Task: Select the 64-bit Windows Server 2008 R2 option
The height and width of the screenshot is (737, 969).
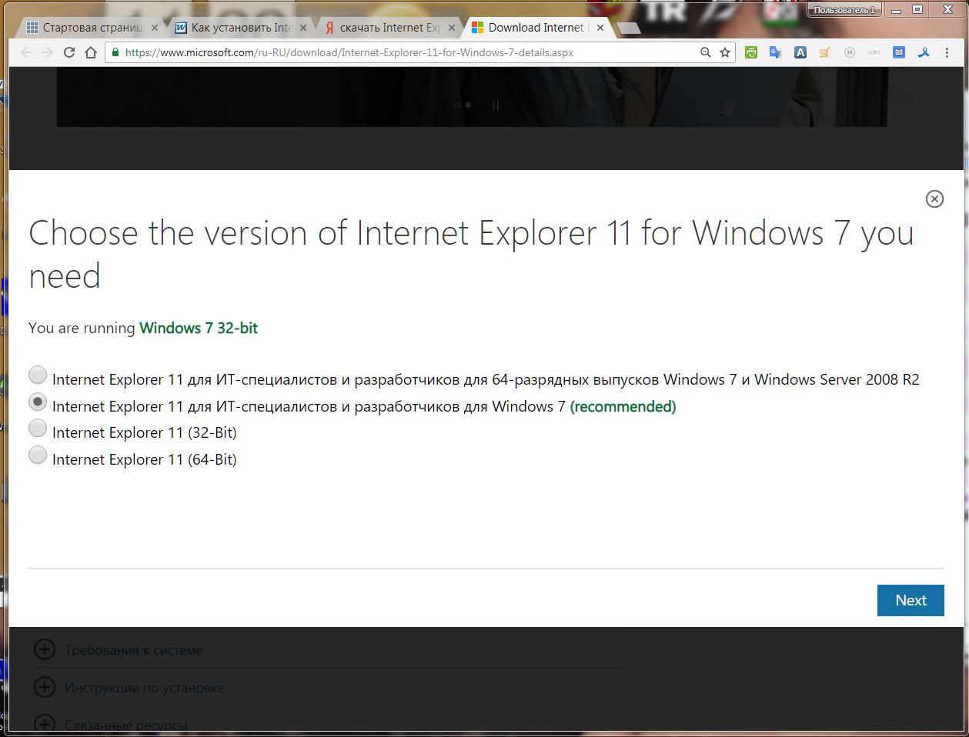Action: [37, 375]
